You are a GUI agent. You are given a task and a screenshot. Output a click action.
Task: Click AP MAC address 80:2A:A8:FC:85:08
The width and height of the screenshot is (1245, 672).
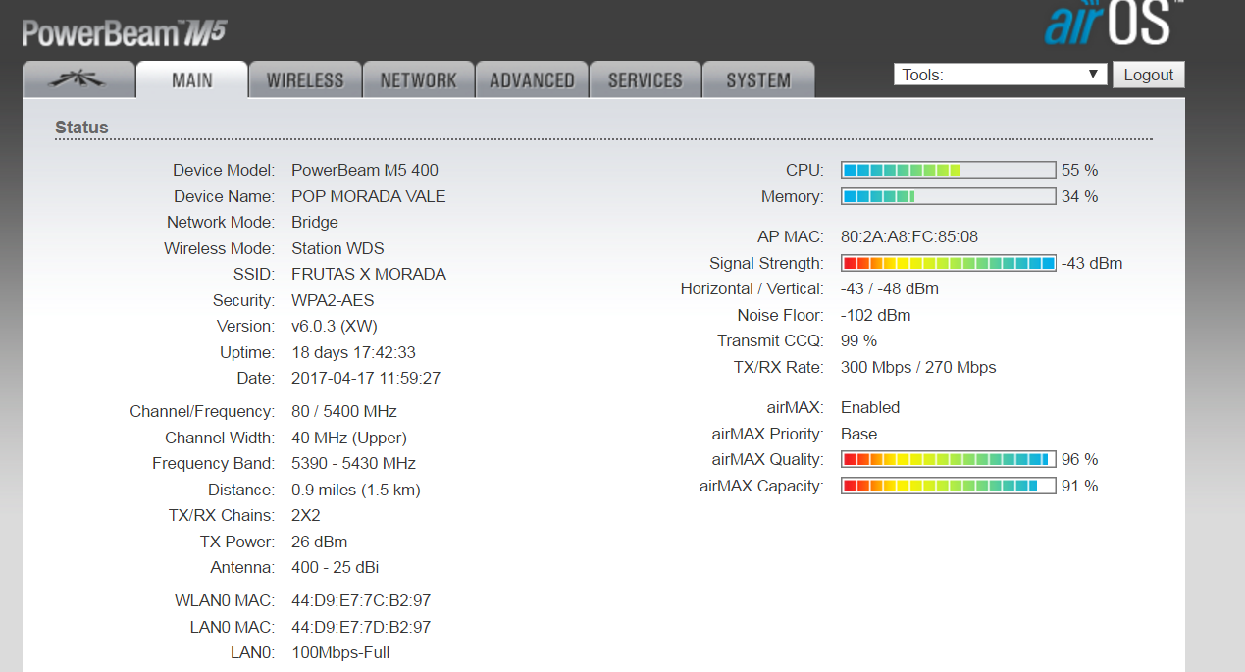tap(909, 236)
